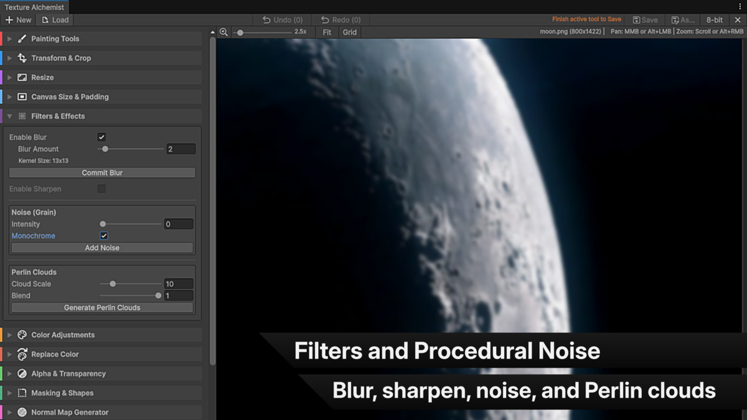Toggle the Enable Sharpen checkbox
This screenshot has width=747, height=420.
(101, 189)
